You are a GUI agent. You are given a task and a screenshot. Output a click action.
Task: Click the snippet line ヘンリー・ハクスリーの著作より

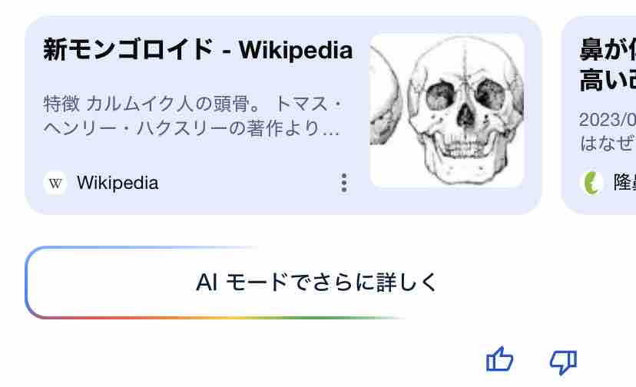click(x=191, y=128)
